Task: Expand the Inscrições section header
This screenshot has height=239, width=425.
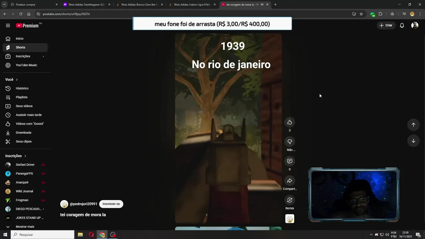Action: [x=16, y=156]
